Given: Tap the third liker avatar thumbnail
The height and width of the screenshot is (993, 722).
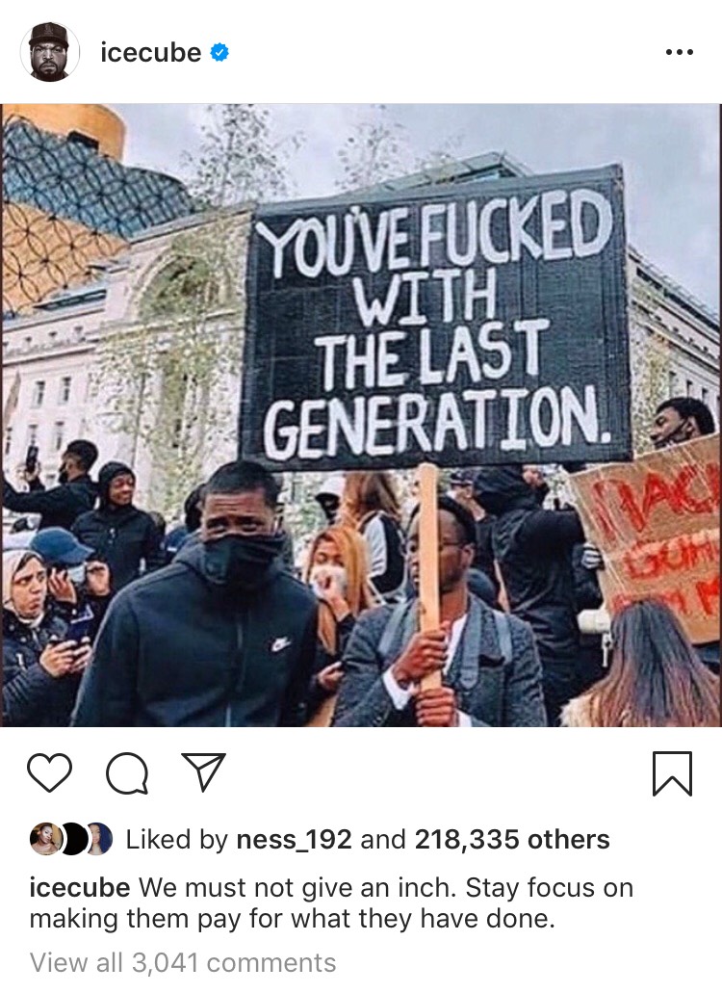Looking at the screenshot, I should coord(99,839).
